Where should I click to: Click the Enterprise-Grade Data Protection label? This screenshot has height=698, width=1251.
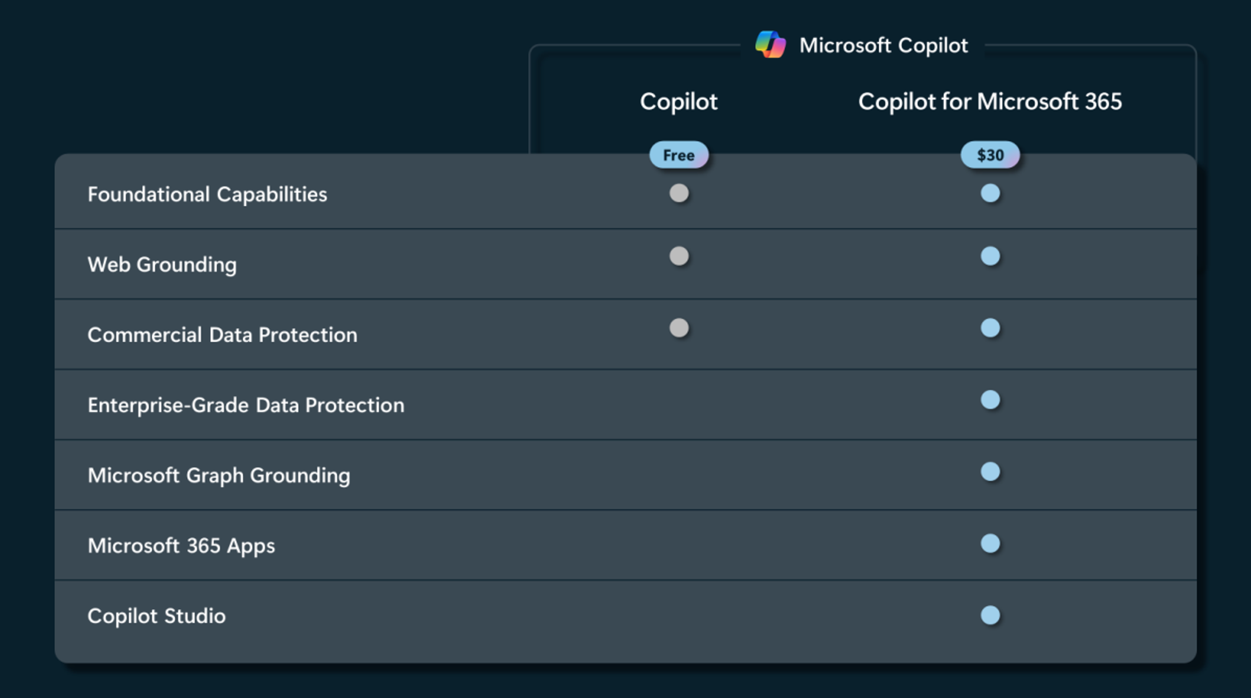coord(246,405)
